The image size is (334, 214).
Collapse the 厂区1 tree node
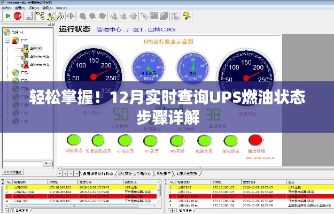7,40
